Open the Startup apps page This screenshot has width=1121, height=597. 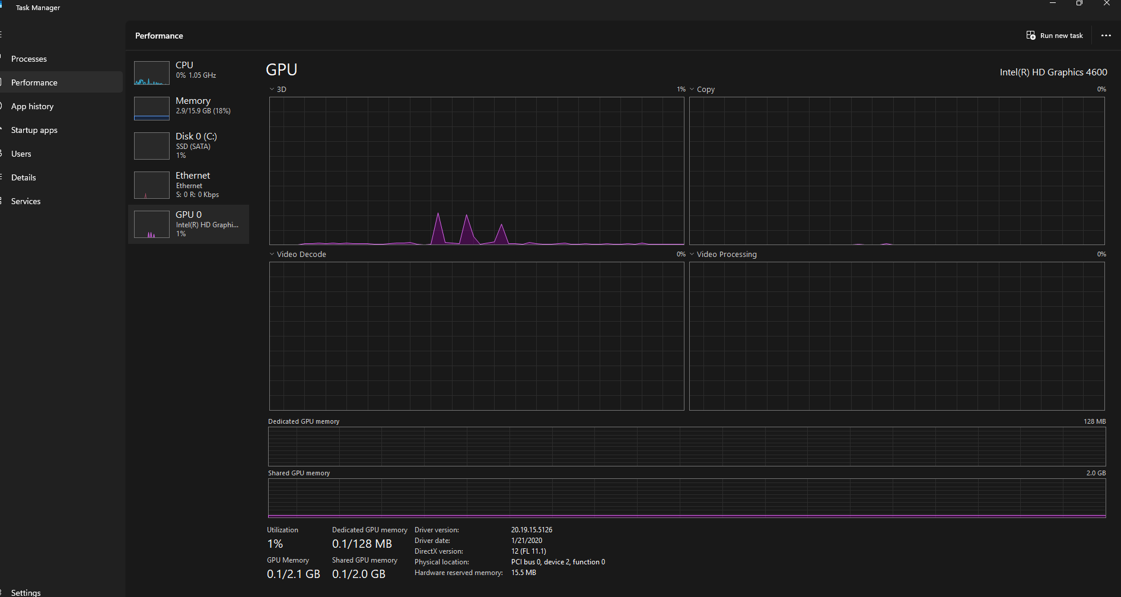pos(34,130)
